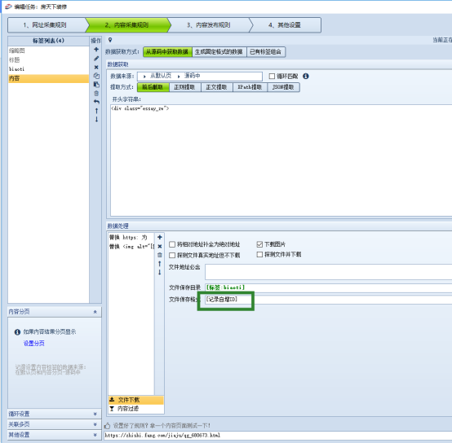Choose 正则提取 extraction method

[184, 87]
